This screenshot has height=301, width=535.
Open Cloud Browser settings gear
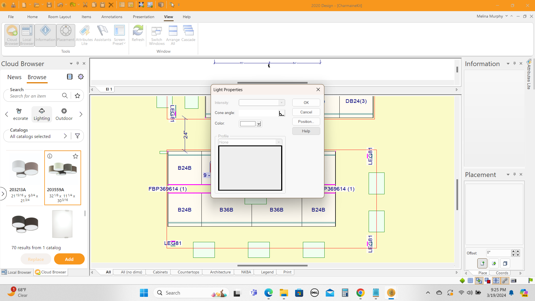tap(81, 77)
